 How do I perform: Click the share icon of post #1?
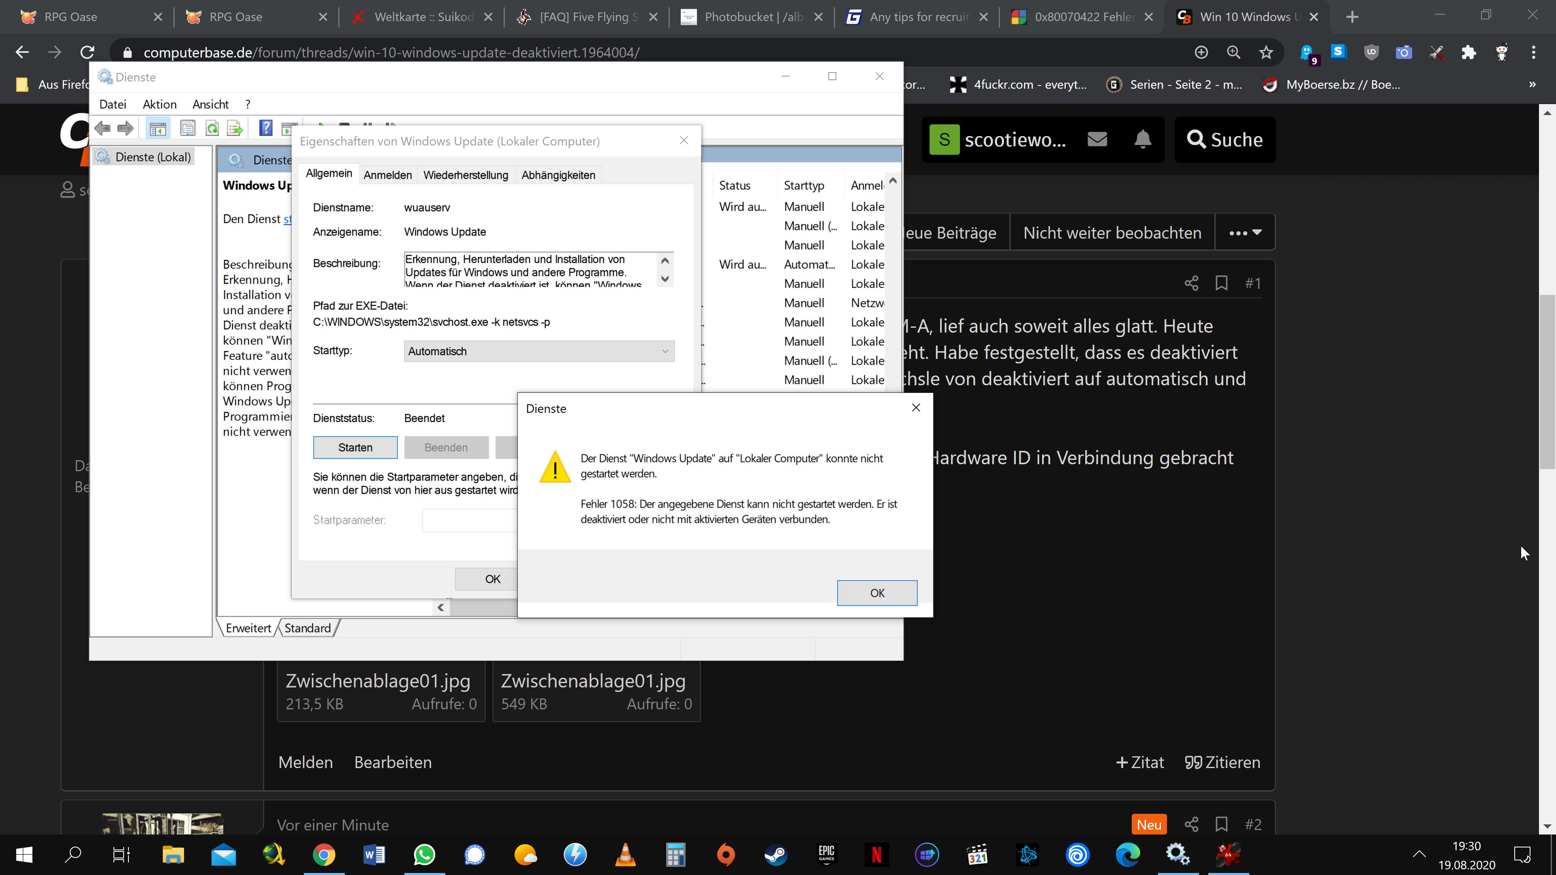pos(1191,283)
